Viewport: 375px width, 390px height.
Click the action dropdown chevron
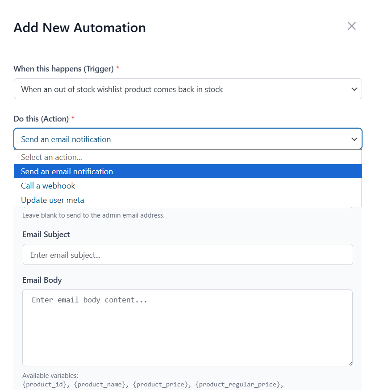(355, 139)
